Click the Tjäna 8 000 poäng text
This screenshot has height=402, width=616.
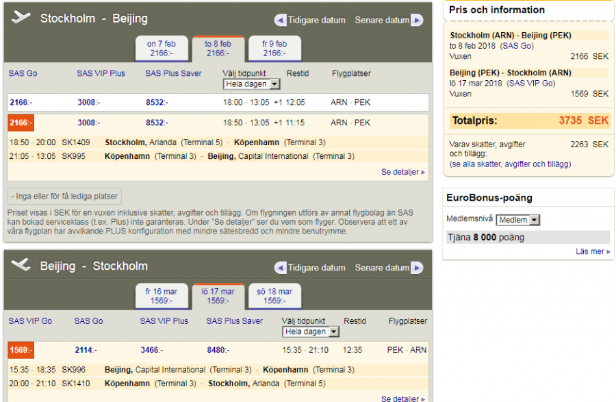click(486, 238)
